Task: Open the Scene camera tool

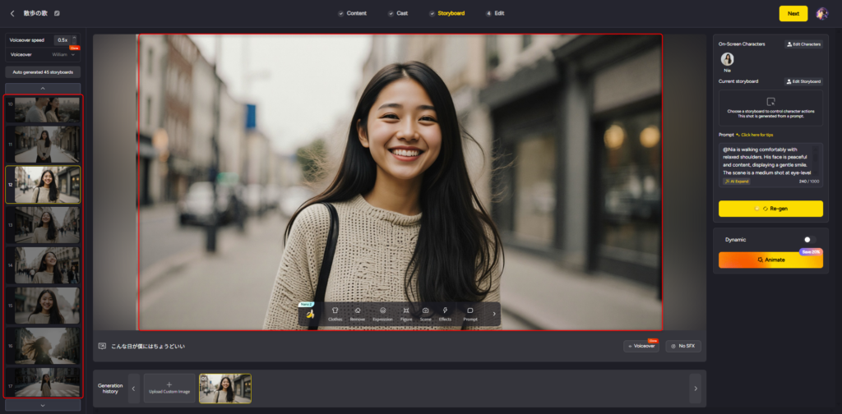Action: (x=426, y=313)
